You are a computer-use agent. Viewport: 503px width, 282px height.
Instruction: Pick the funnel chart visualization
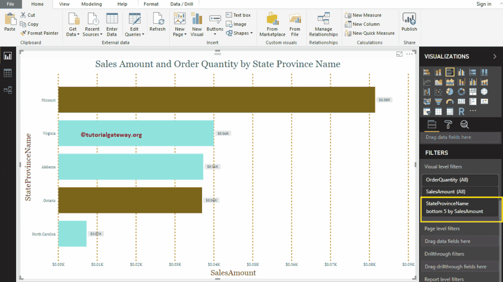[438, 101]
